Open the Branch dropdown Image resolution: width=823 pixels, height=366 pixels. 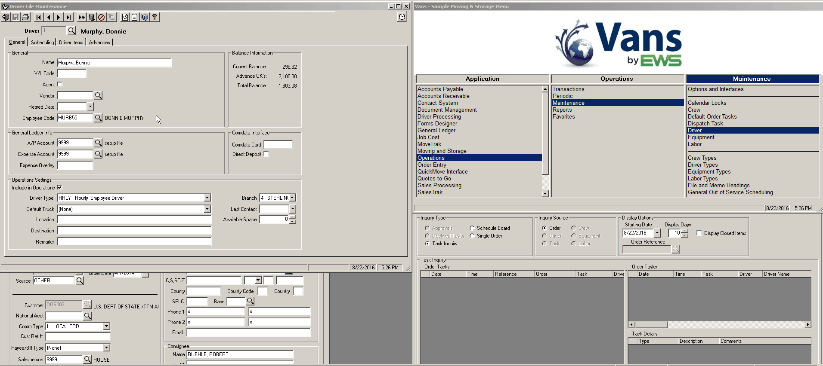[293, 198]
